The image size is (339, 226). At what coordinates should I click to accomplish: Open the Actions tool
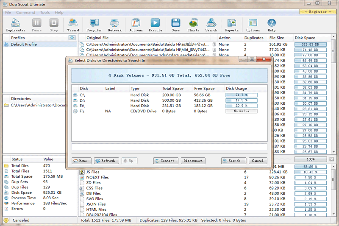click(x=136, y=25)
